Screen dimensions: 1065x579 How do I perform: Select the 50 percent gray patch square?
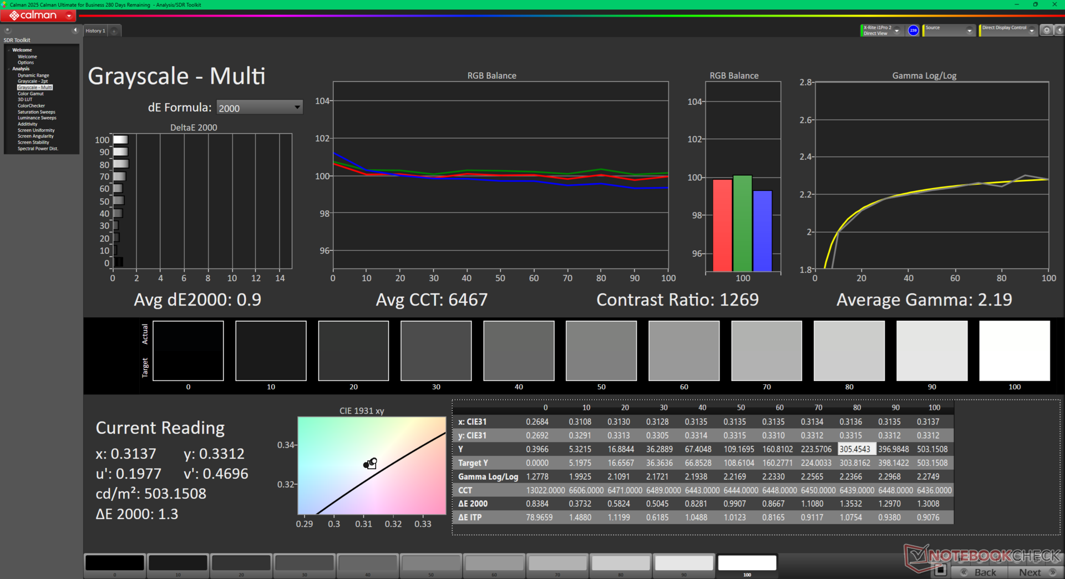click(x=601, y=351)
